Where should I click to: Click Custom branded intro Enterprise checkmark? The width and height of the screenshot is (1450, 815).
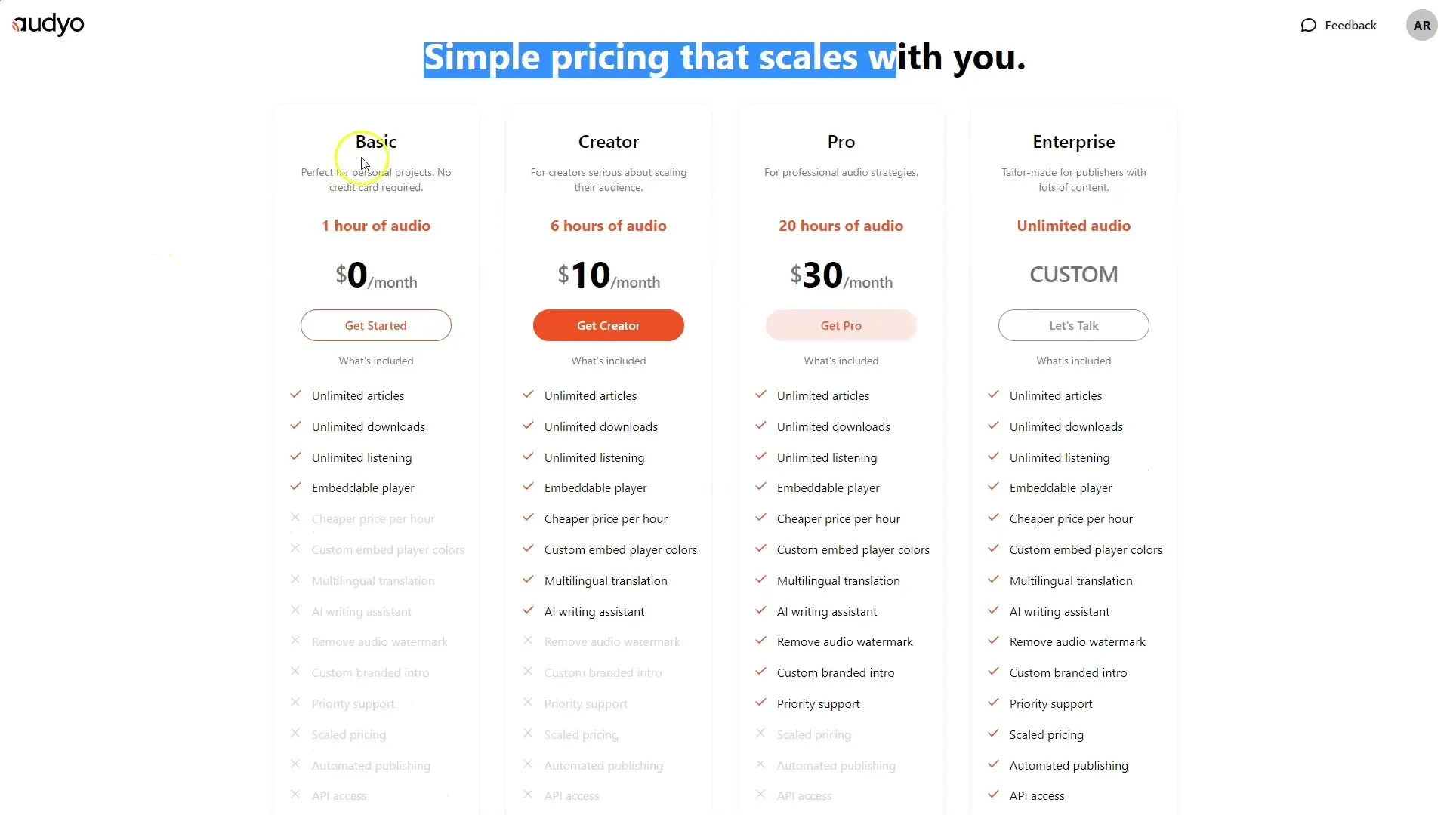tap(993, 672)
